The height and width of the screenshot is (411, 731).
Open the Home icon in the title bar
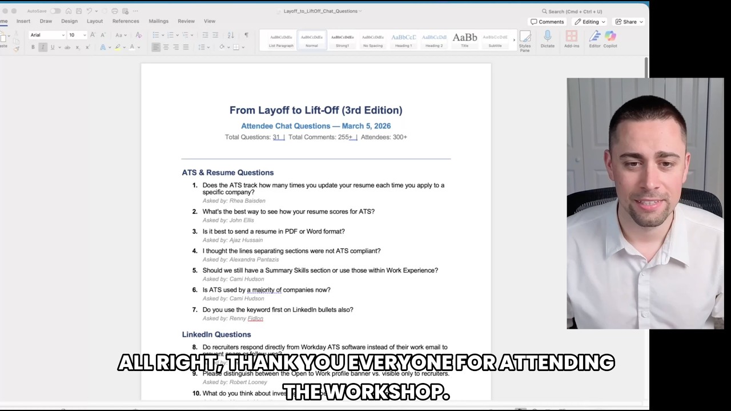69,11
